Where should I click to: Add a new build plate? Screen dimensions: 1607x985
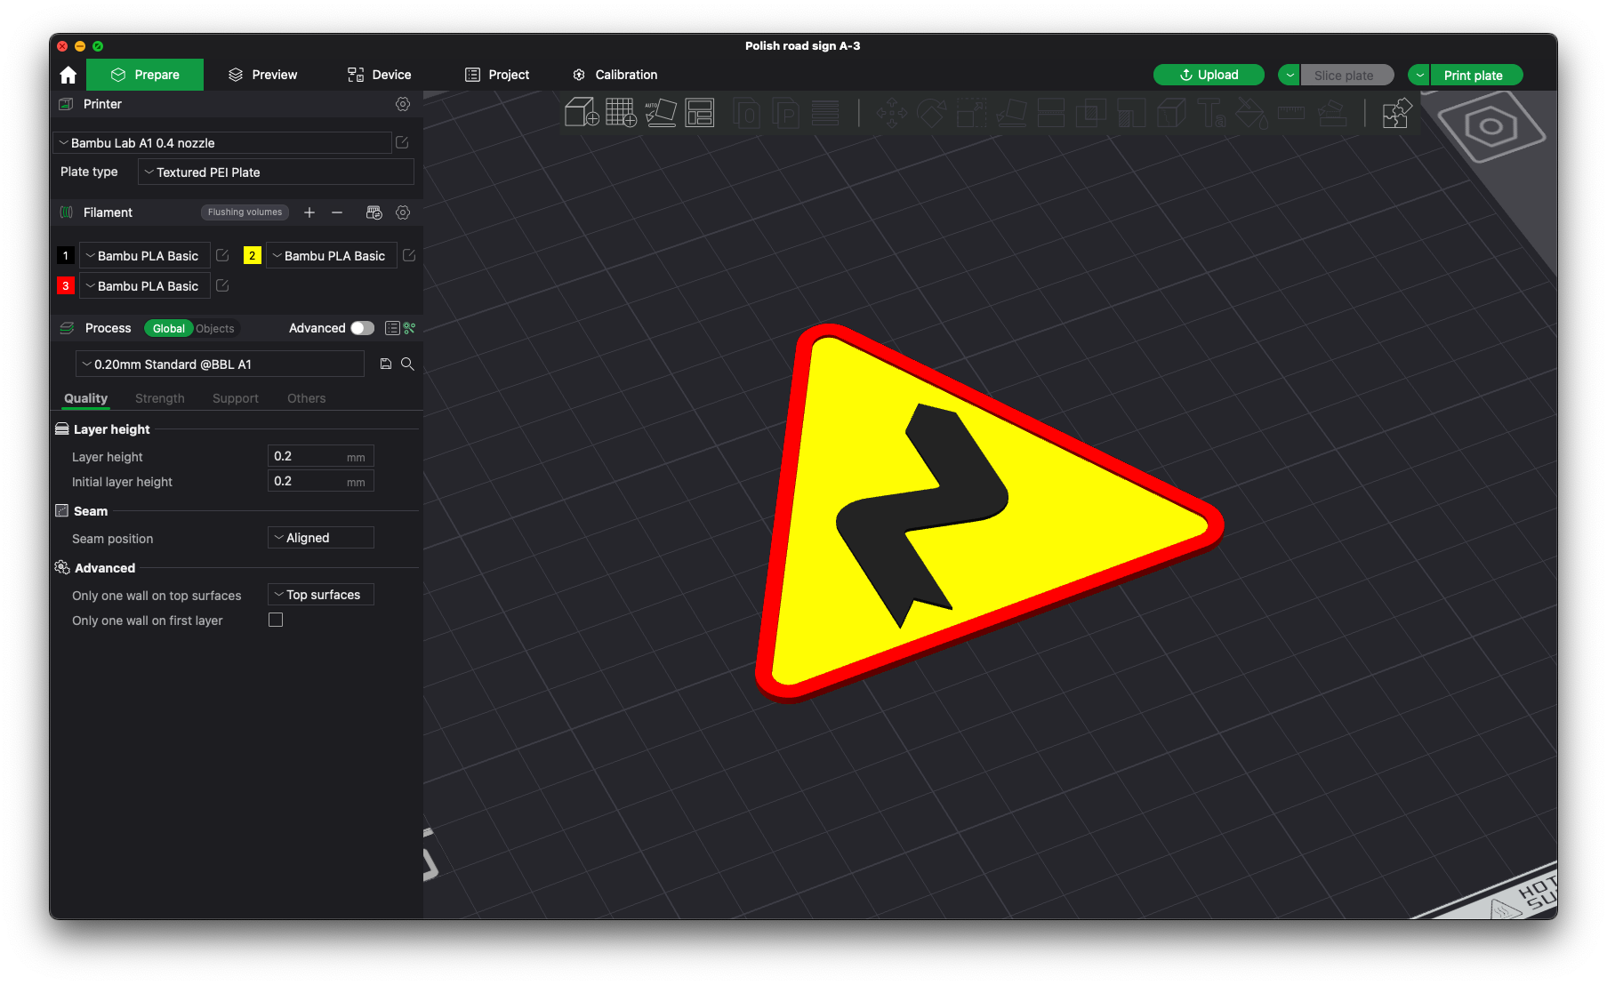tap(621, 113)
